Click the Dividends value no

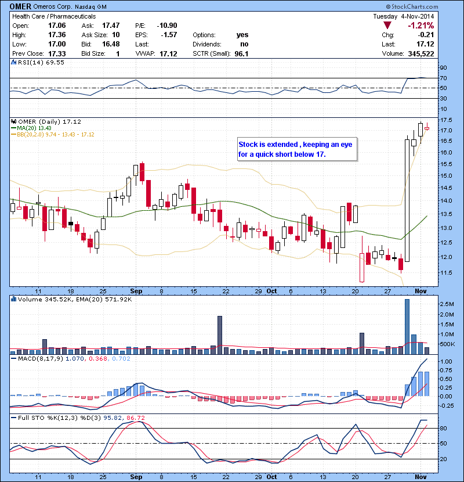point(244,44)
